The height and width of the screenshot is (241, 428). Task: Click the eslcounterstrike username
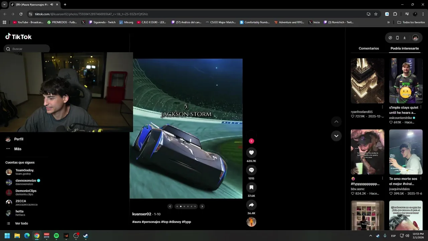(x=401, y=118)
